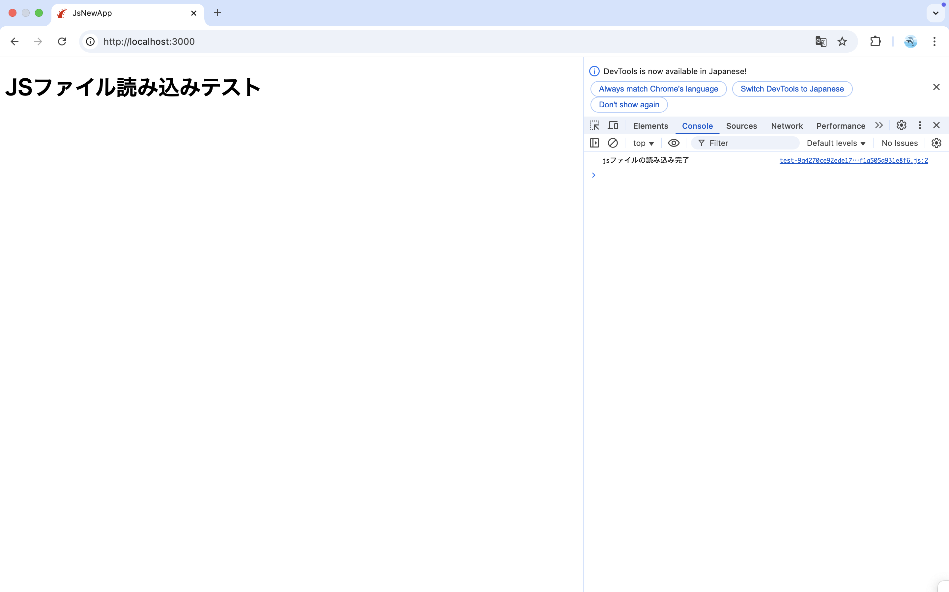949x592 pixels.
Task: Switch to the Network tab
Action: (x=787, y=126)
